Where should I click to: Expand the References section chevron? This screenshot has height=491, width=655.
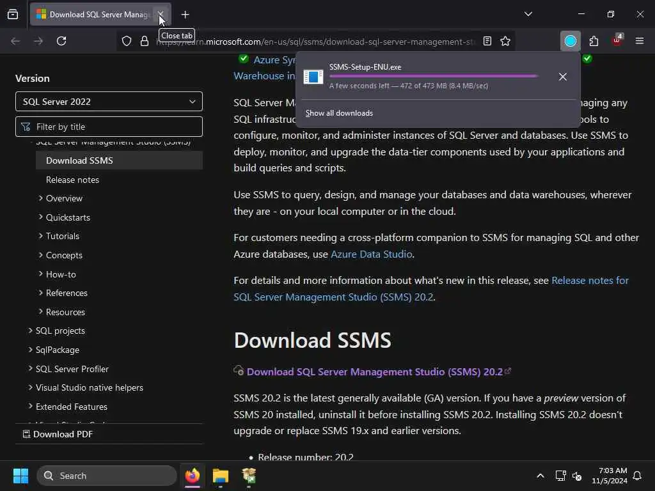click(40, 293)
